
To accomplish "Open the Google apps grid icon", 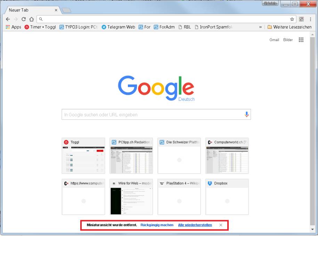I will (x=301, y=40).
